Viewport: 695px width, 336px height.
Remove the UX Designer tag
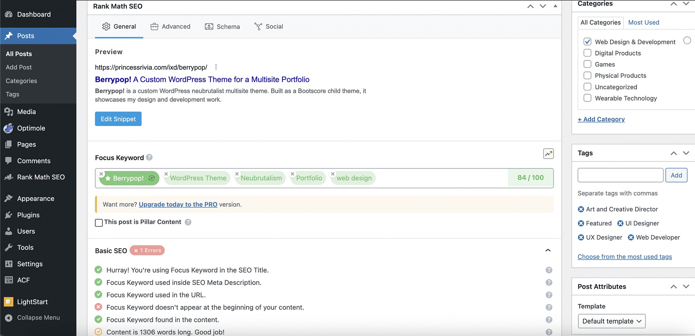click(x=581, y=238)
